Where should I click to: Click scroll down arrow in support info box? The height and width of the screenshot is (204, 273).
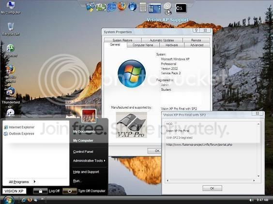(x=258, y=176)
